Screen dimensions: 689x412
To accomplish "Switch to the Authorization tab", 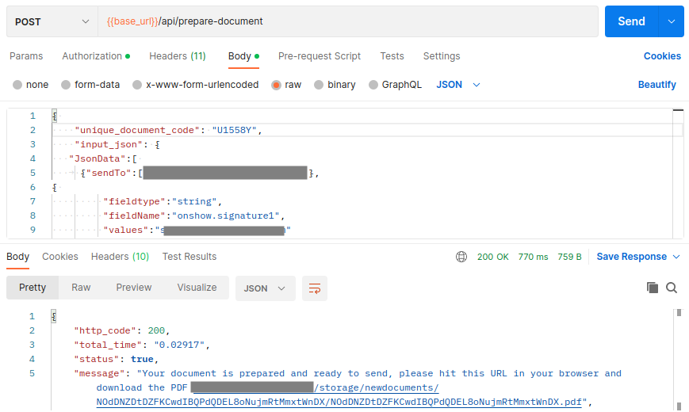I will coord(96,56).
